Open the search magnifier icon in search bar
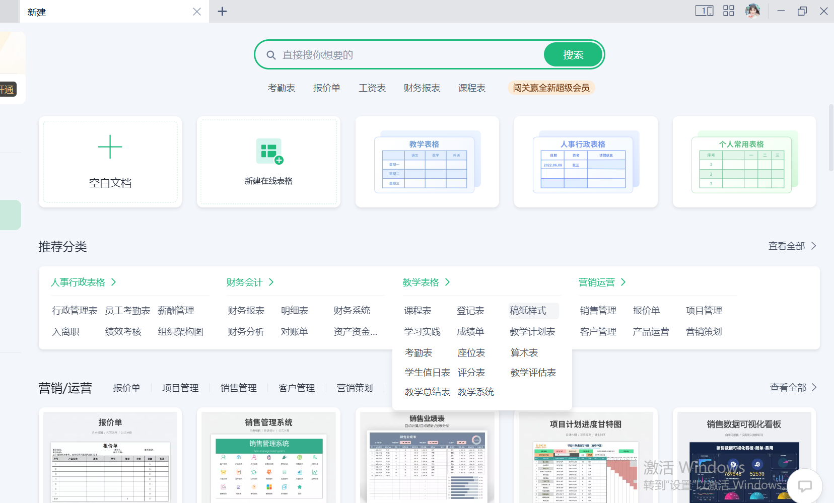834x503 pixels. click(x=271, y=54)
